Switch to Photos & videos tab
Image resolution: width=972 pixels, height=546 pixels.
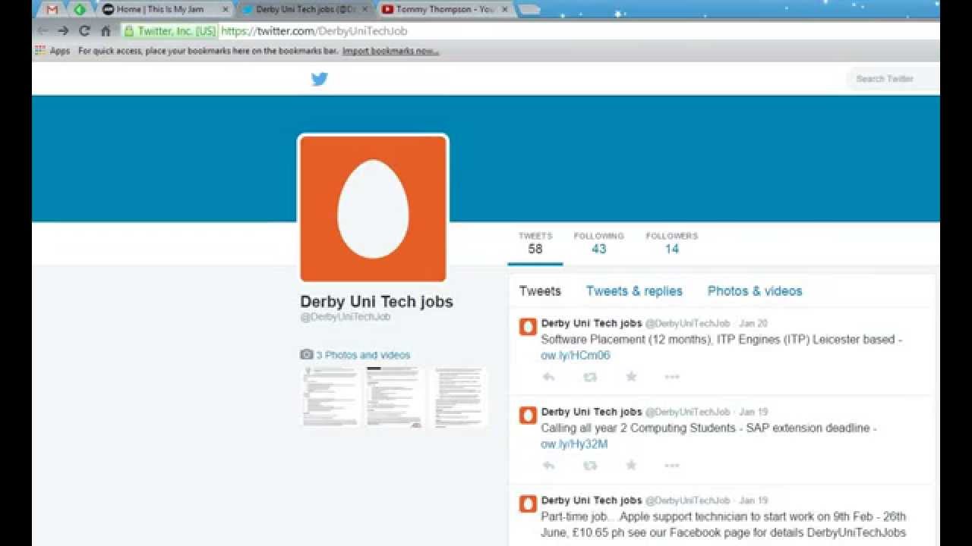coord(755,291)
